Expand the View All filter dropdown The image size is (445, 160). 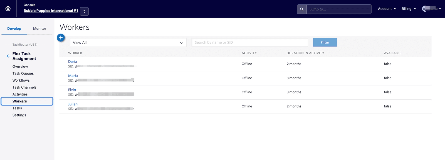pos(128,43)
